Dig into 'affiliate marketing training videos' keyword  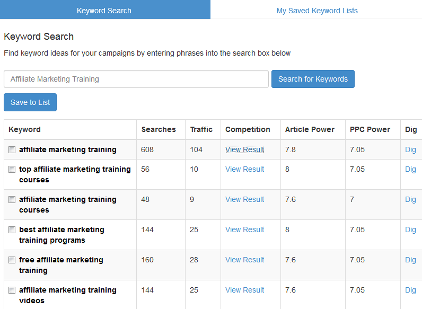410,290
